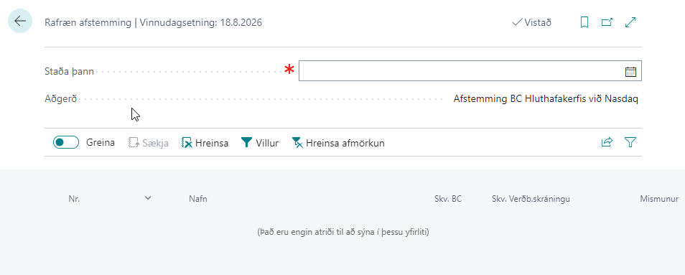Click the share icon above the list

[607, 142]
